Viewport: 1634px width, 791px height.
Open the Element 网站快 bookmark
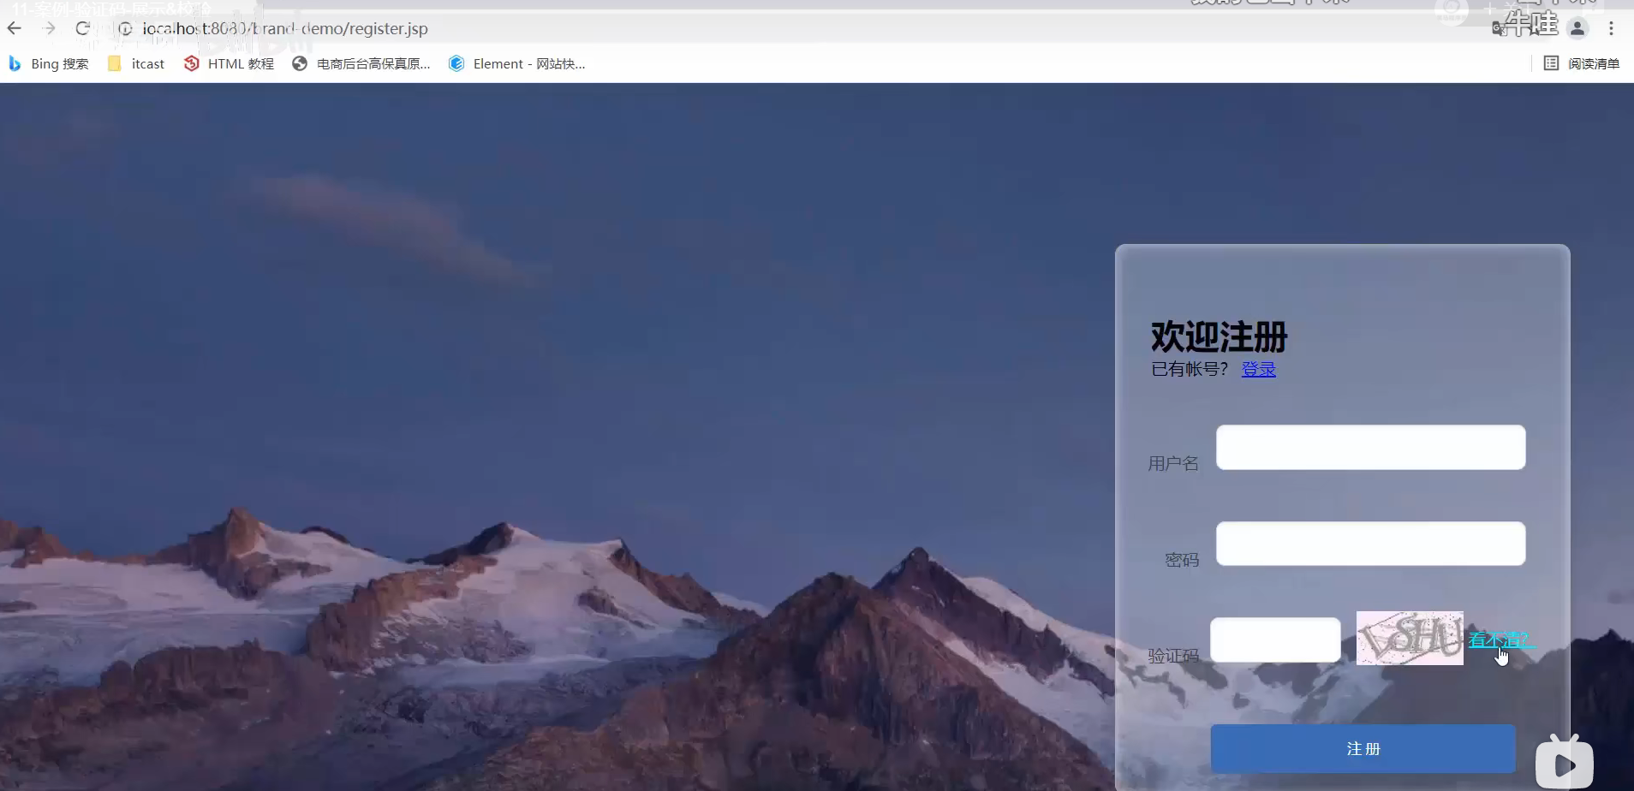[x=517, y=63]
